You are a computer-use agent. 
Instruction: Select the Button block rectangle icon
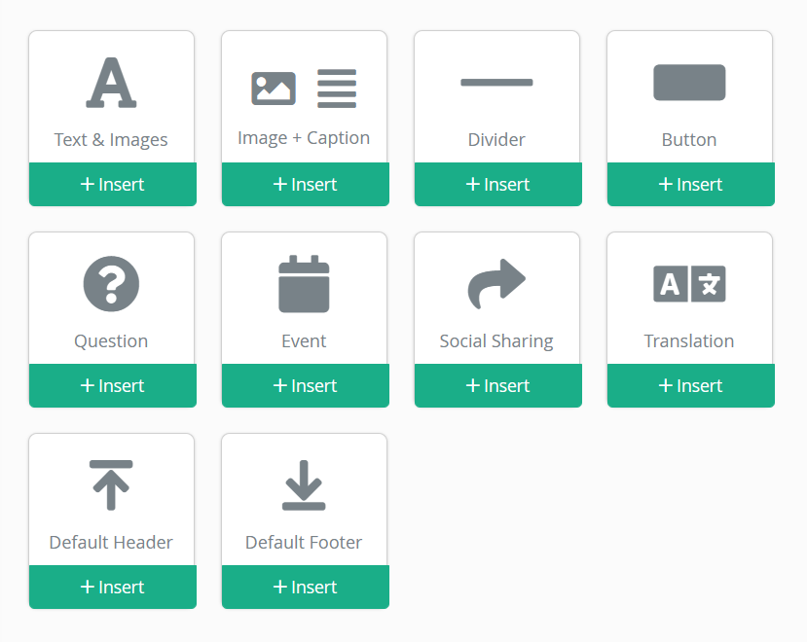[x=689, y=83]
